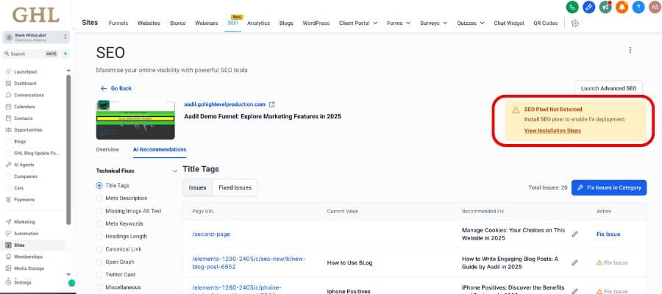662x294 pixels.
Task: Click the external link icon beside domain
Action: coord(271,104)
